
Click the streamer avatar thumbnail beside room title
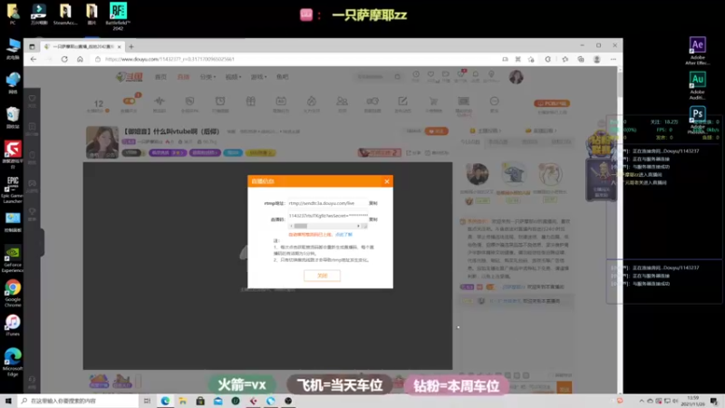click(102, 142)
